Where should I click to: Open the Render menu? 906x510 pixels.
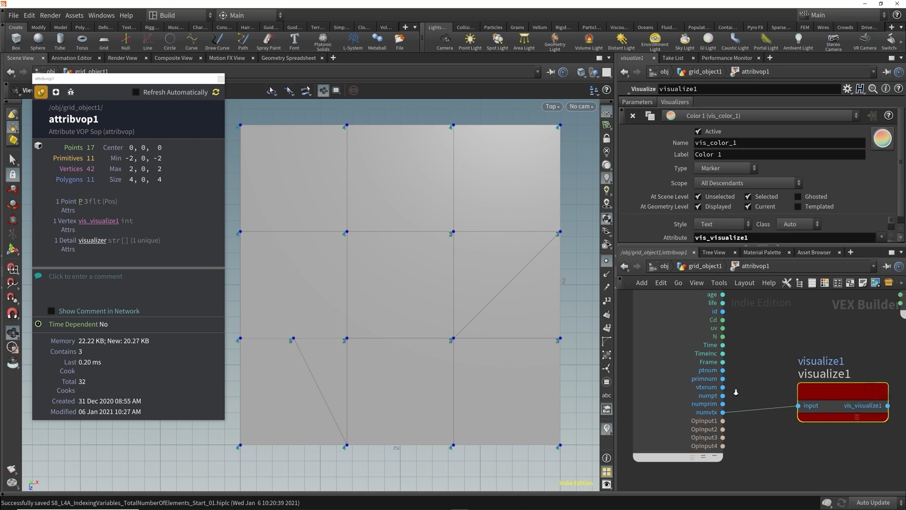point(50,15)
